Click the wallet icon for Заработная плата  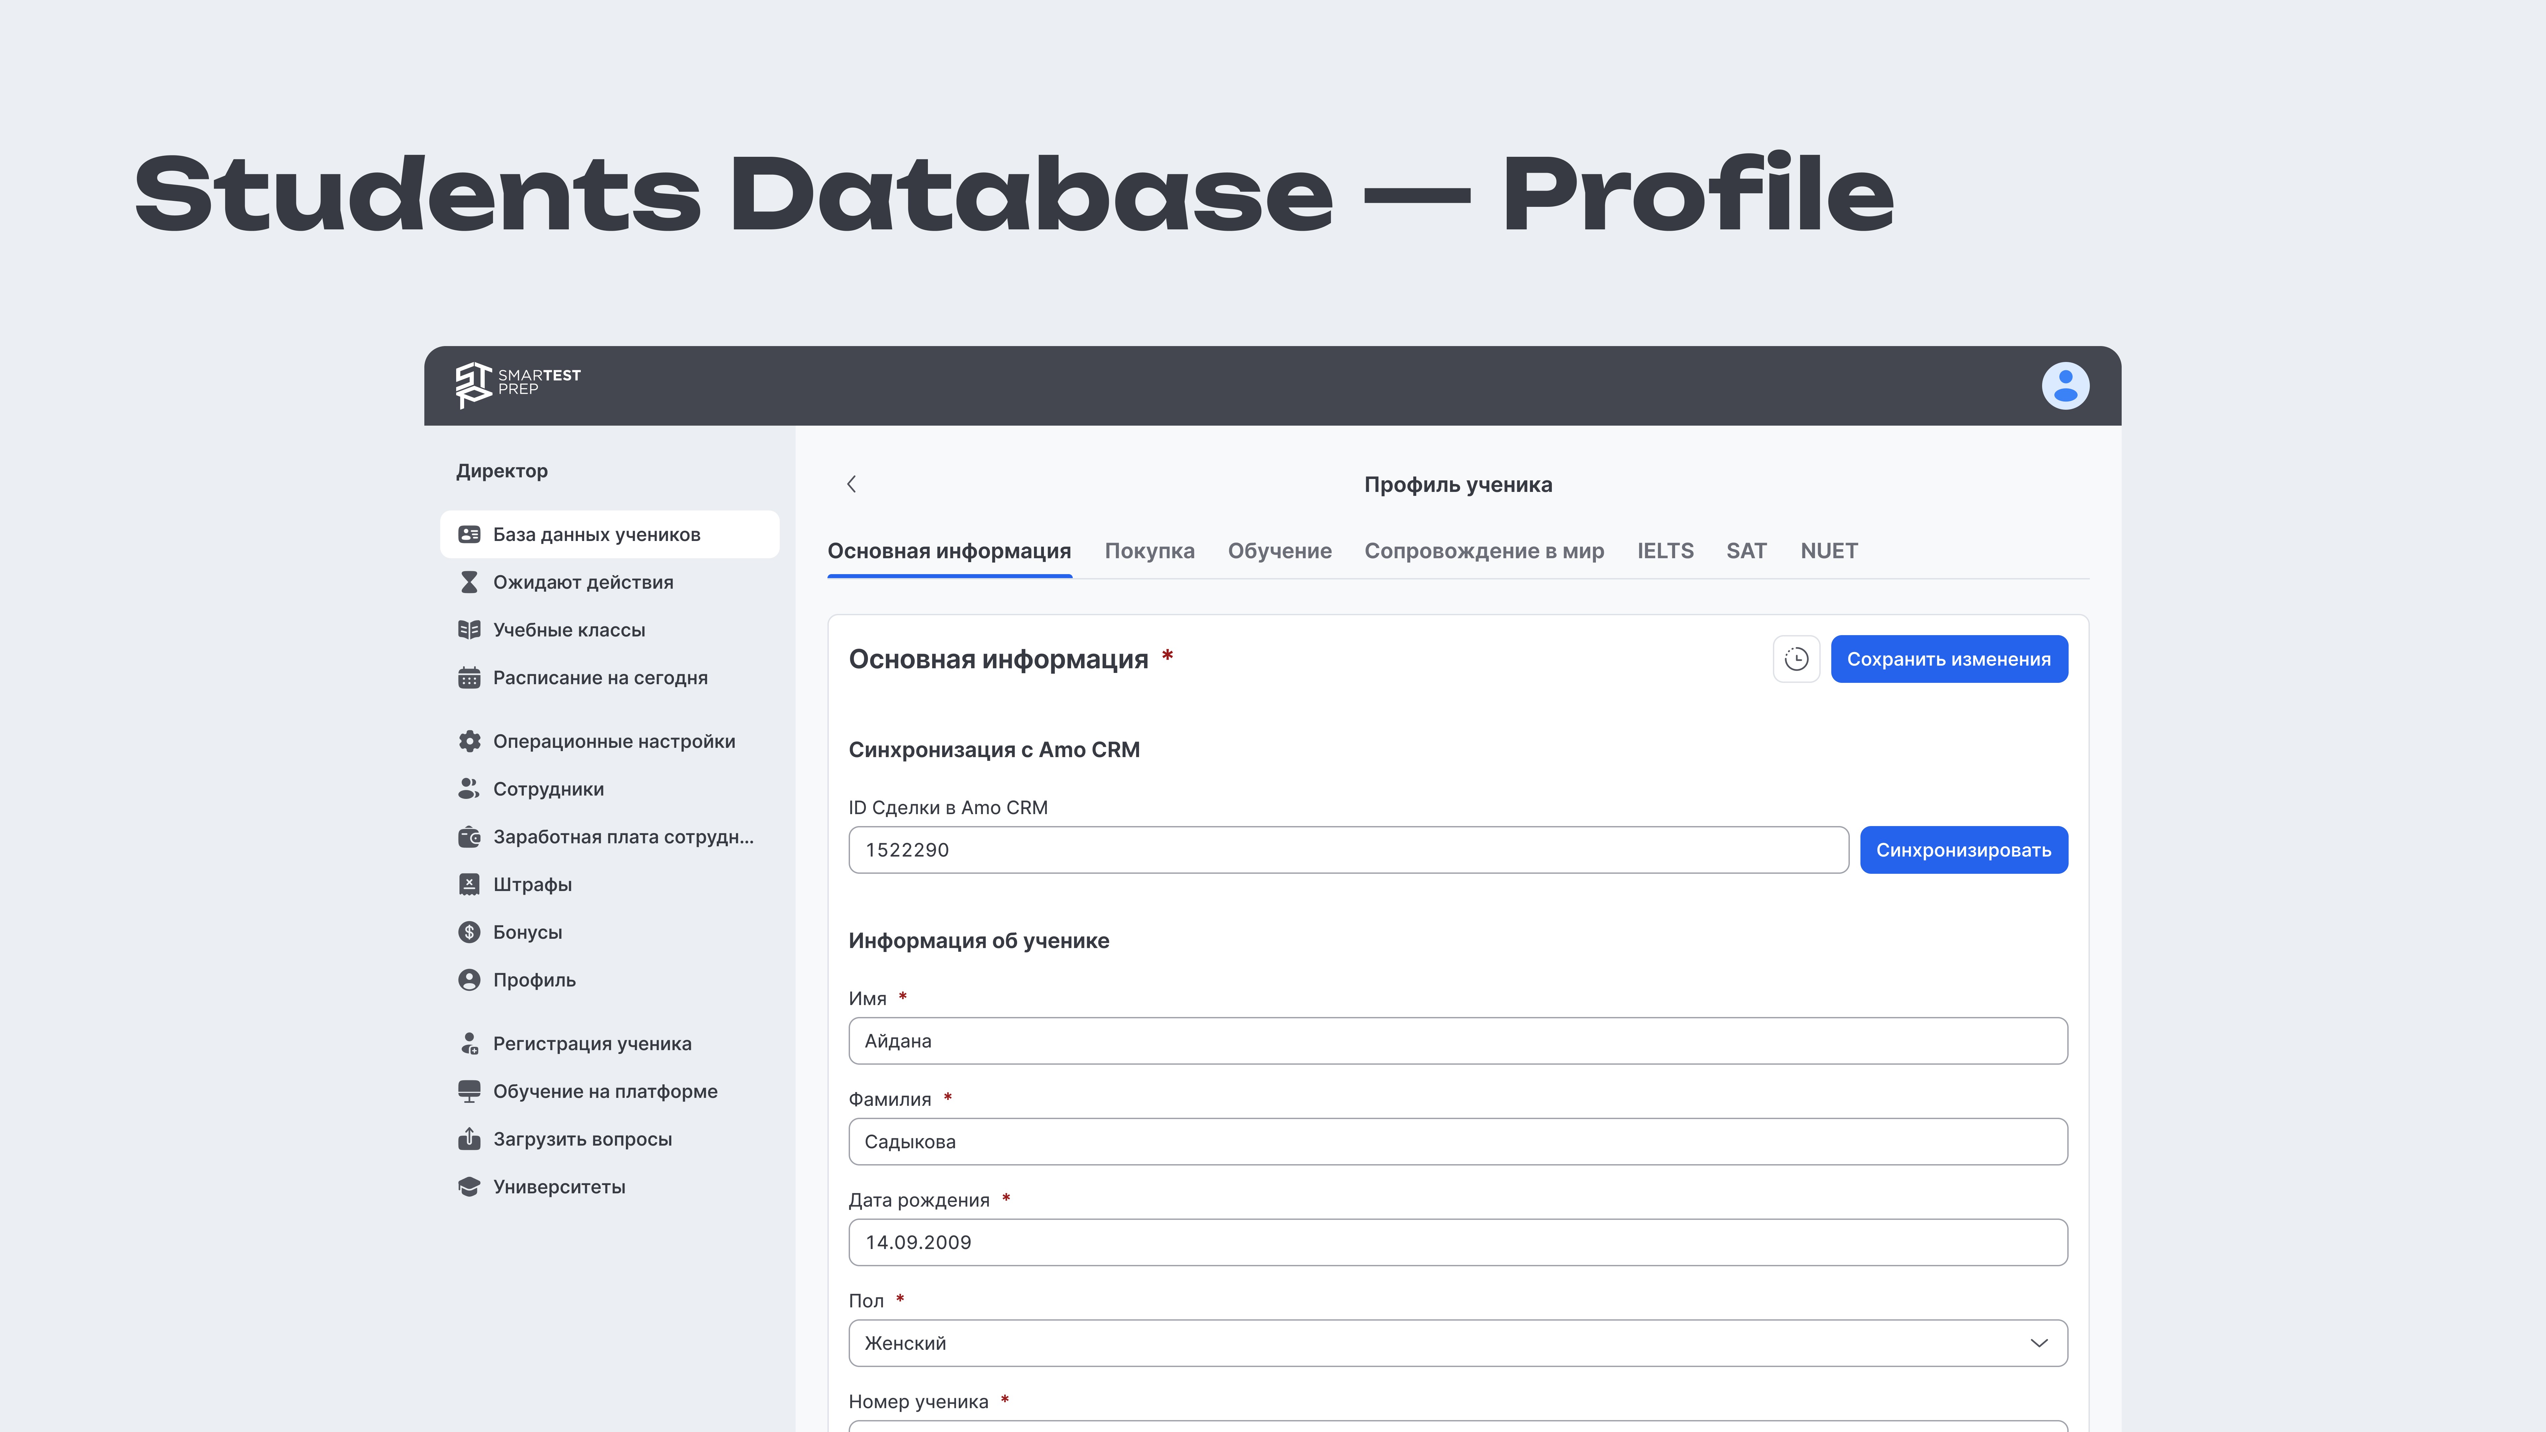469,837
